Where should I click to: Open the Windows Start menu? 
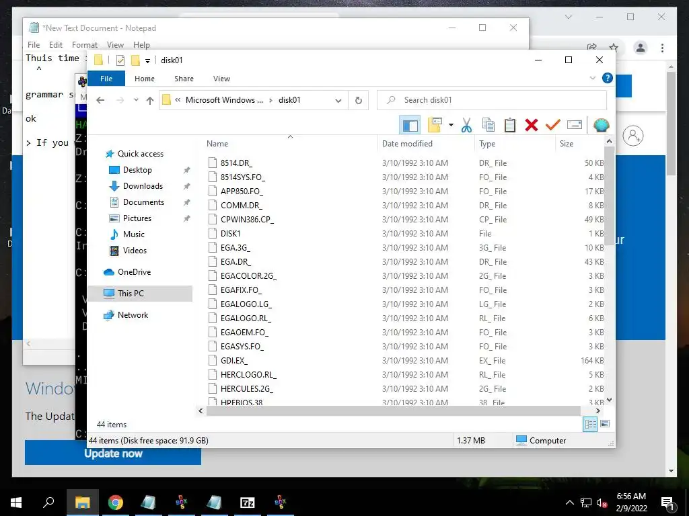click(x=16, y=503)
